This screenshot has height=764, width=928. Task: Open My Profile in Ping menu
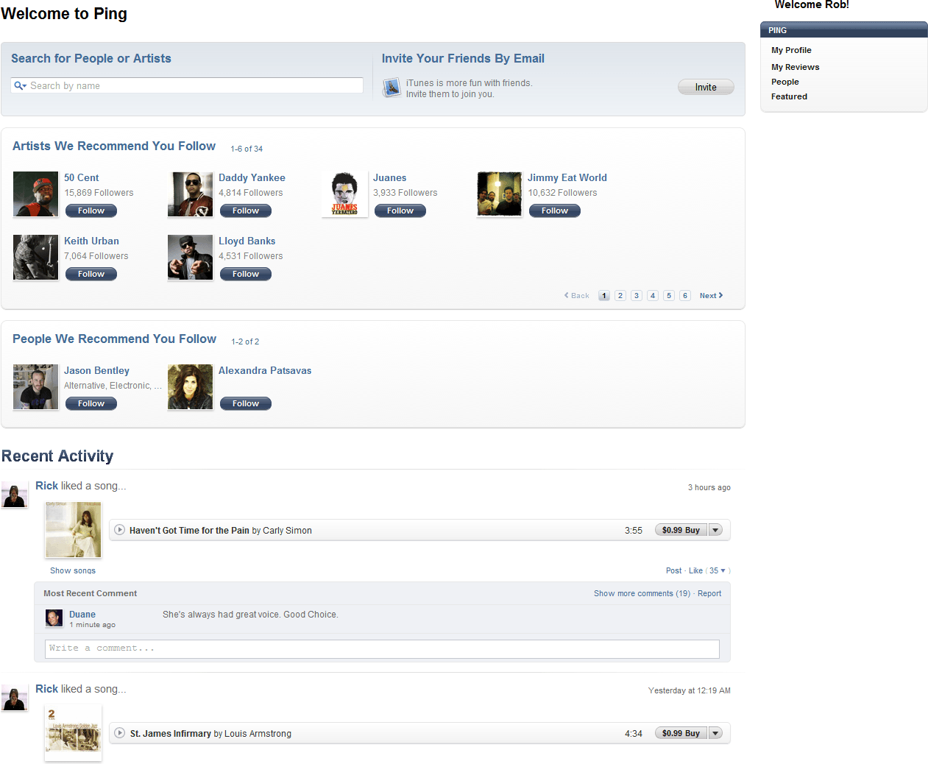tap(791, 50)
